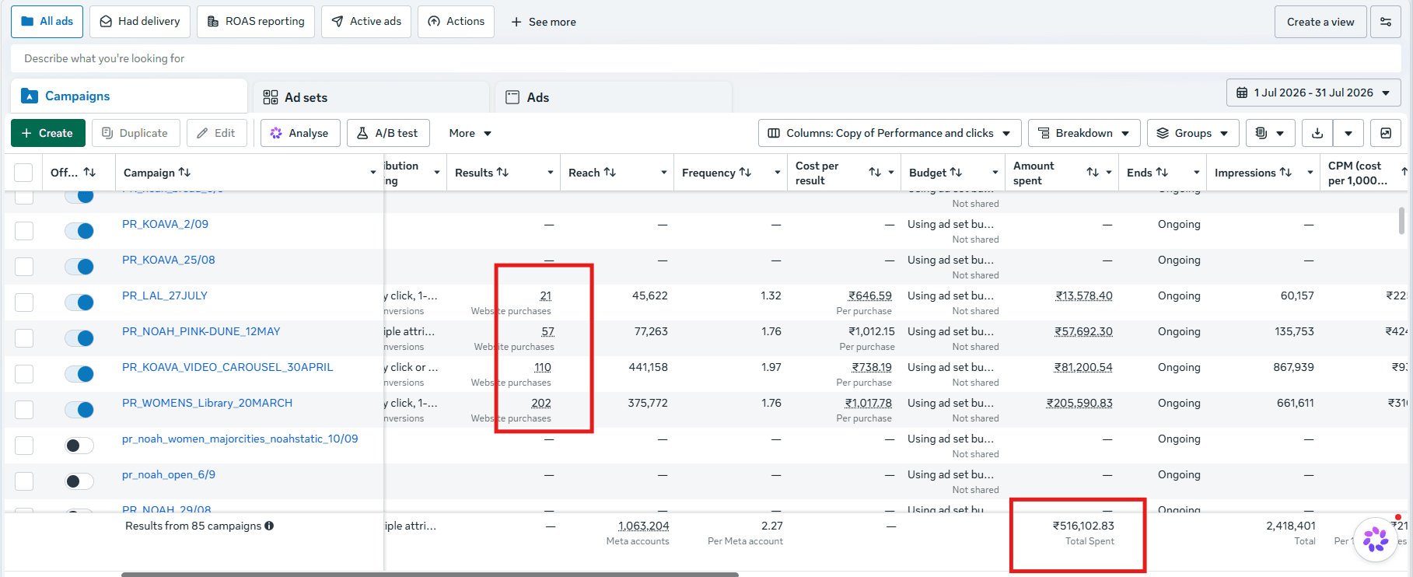Click the Analyse button
Viewport: 1413px width, 577px height.
[300, 133]
